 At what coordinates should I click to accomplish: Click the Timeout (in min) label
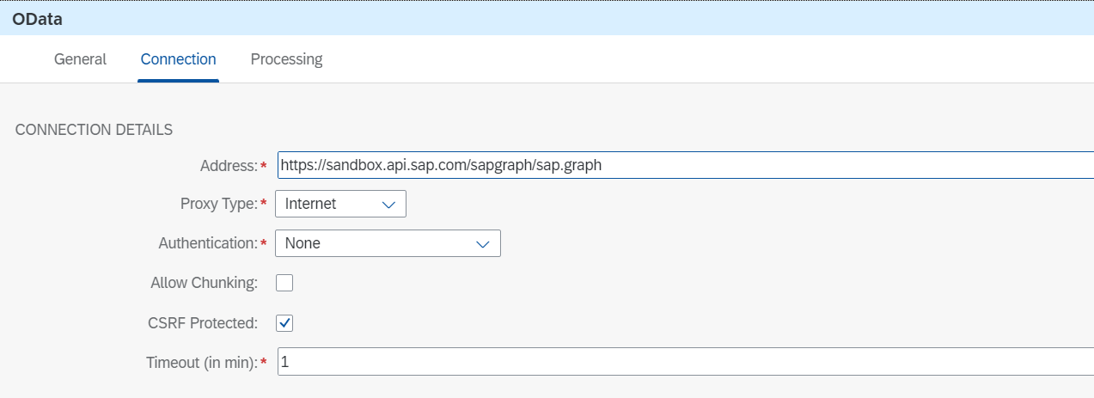point(201,363)
